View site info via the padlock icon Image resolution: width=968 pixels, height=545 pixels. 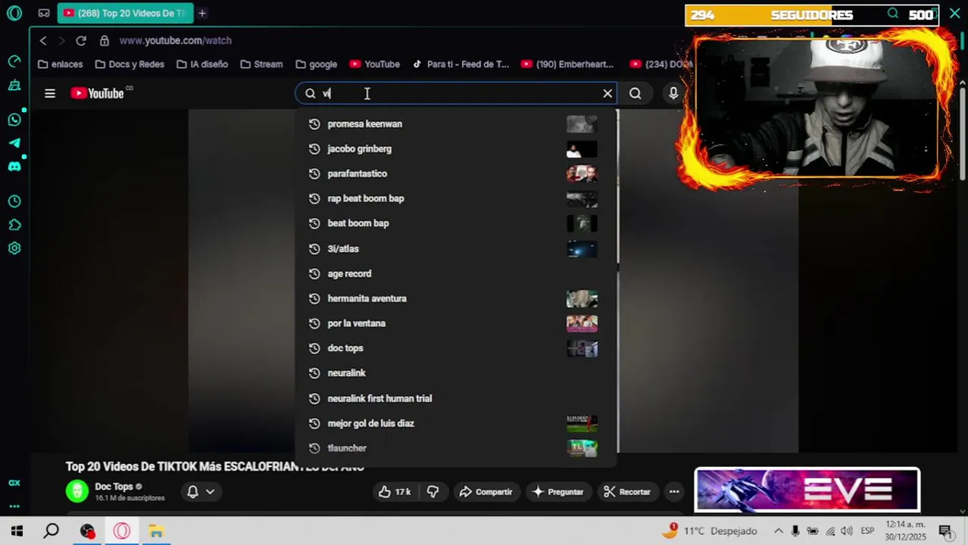pyautogui.click(x=105, y=40)
